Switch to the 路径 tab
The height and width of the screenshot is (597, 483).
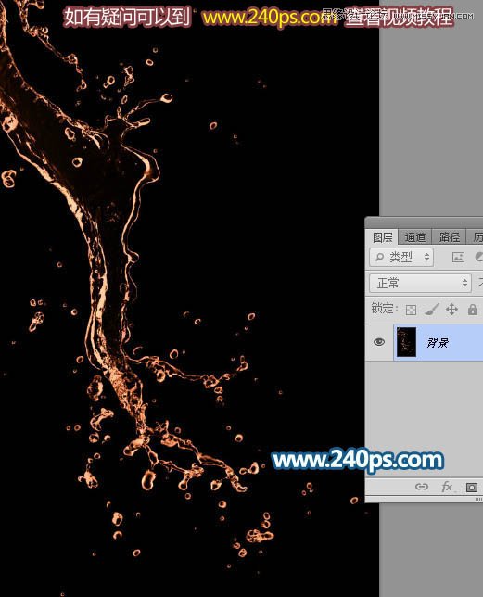[449, 237]
